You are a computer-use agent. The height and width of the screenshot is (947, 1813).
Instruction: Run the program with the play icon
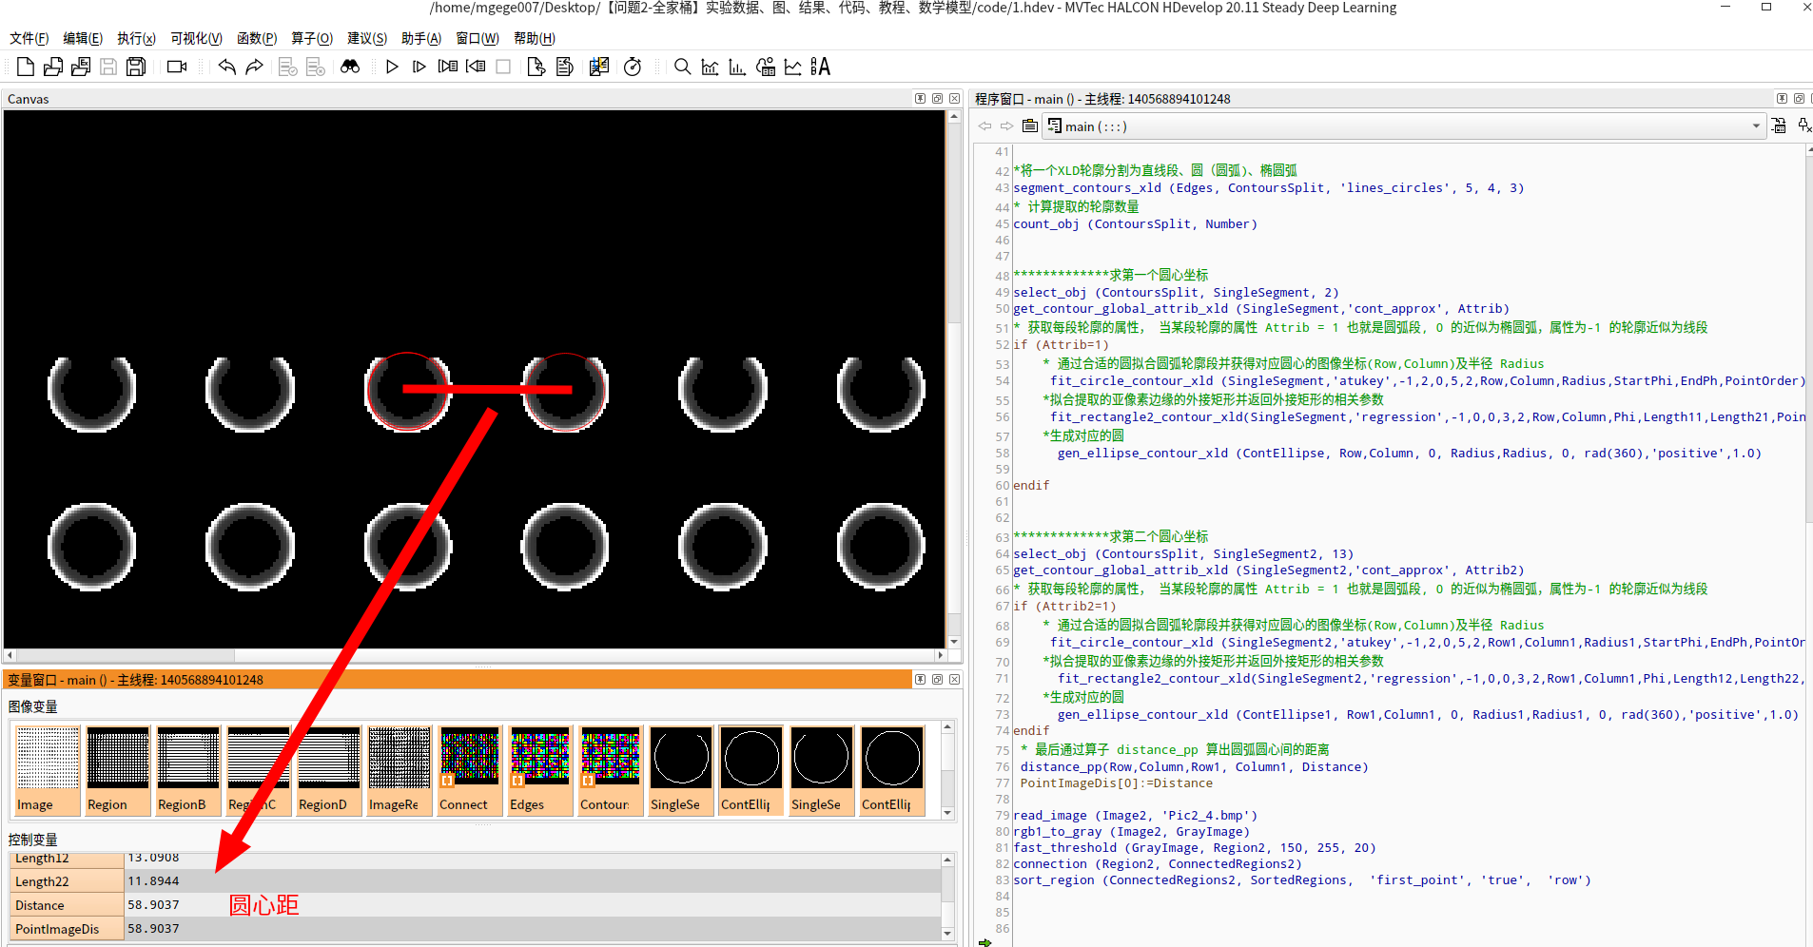coord(392,67)
